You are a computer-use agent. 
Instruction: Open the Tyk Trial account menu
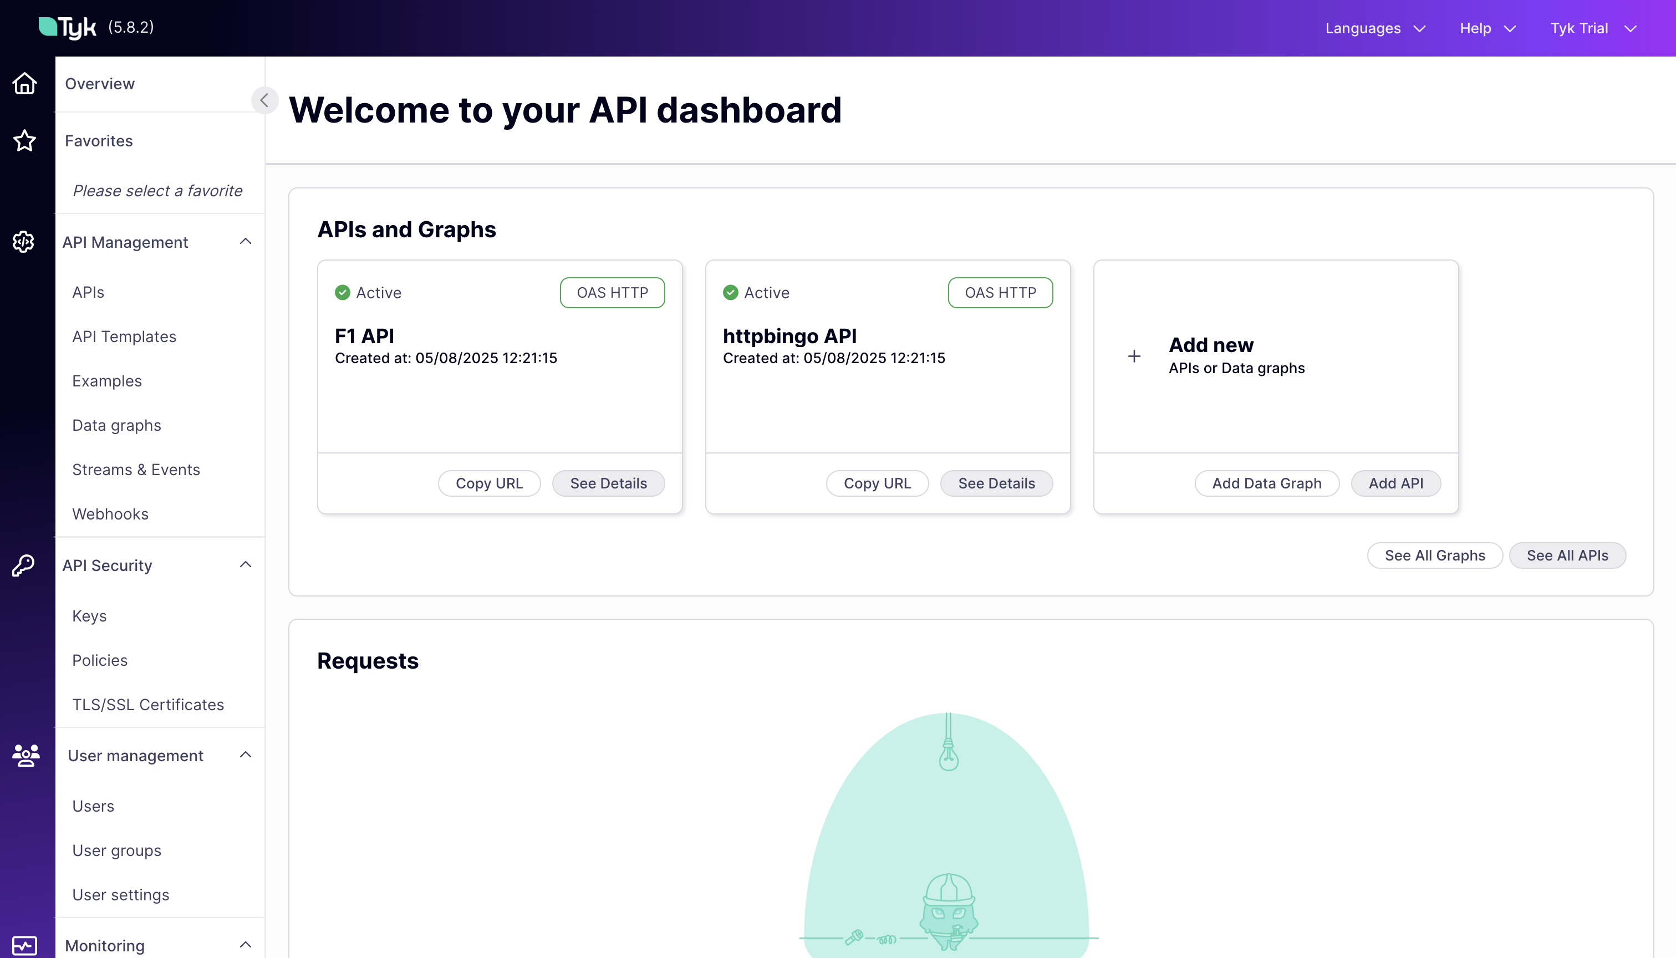(x=1592, y=28)
